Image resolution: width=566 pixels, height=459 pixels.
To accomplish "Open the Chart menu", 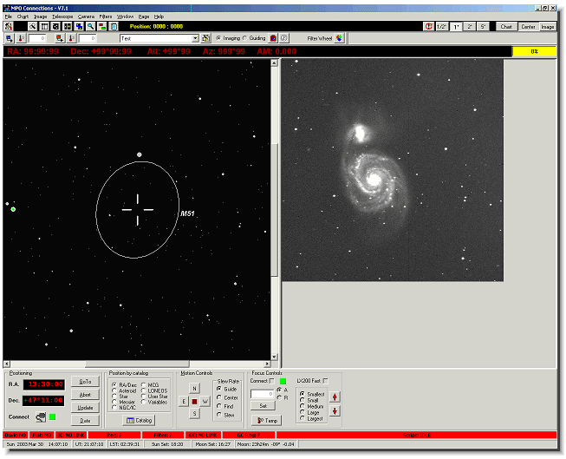I will click(23, 16).
